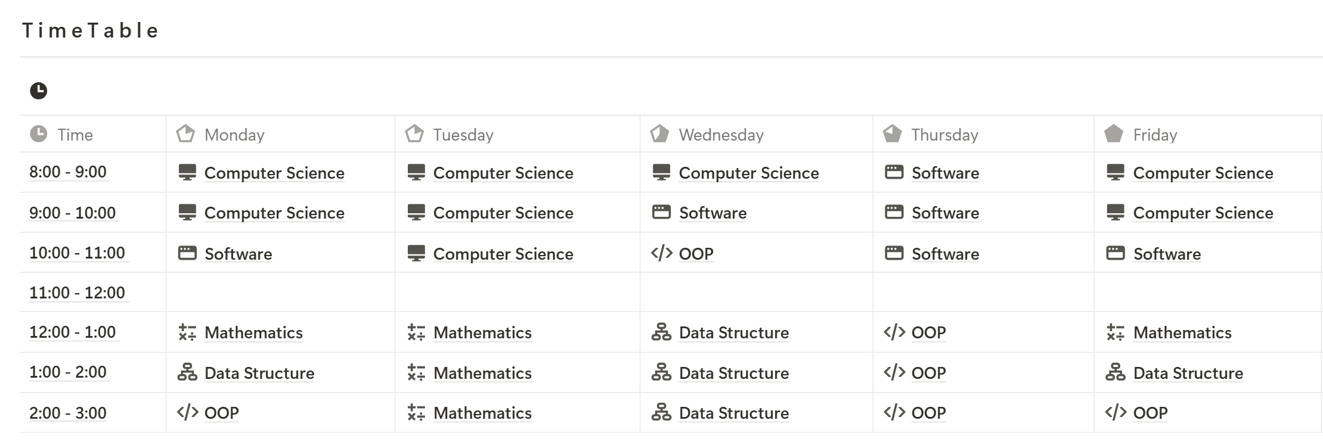1323x442 pixels.
Task: Click the 11:00 - 12:00 time entry
Action: [x=78, y=292]
